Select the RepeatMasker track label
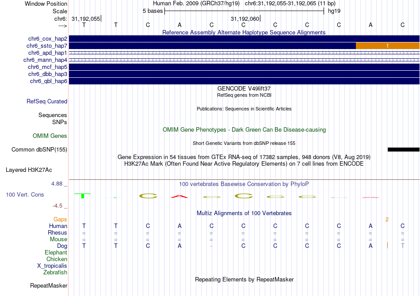The image size is (420, 296). [49, 286]
